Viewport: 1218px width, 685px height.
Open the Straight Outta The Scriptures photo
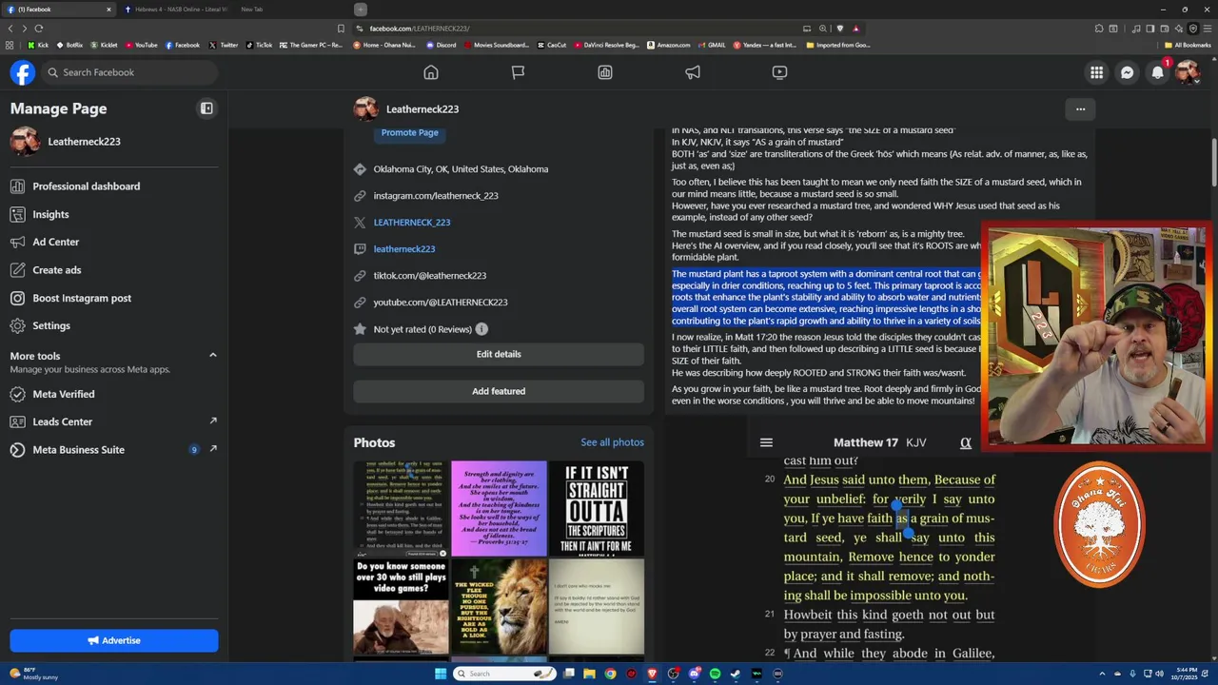597,508
